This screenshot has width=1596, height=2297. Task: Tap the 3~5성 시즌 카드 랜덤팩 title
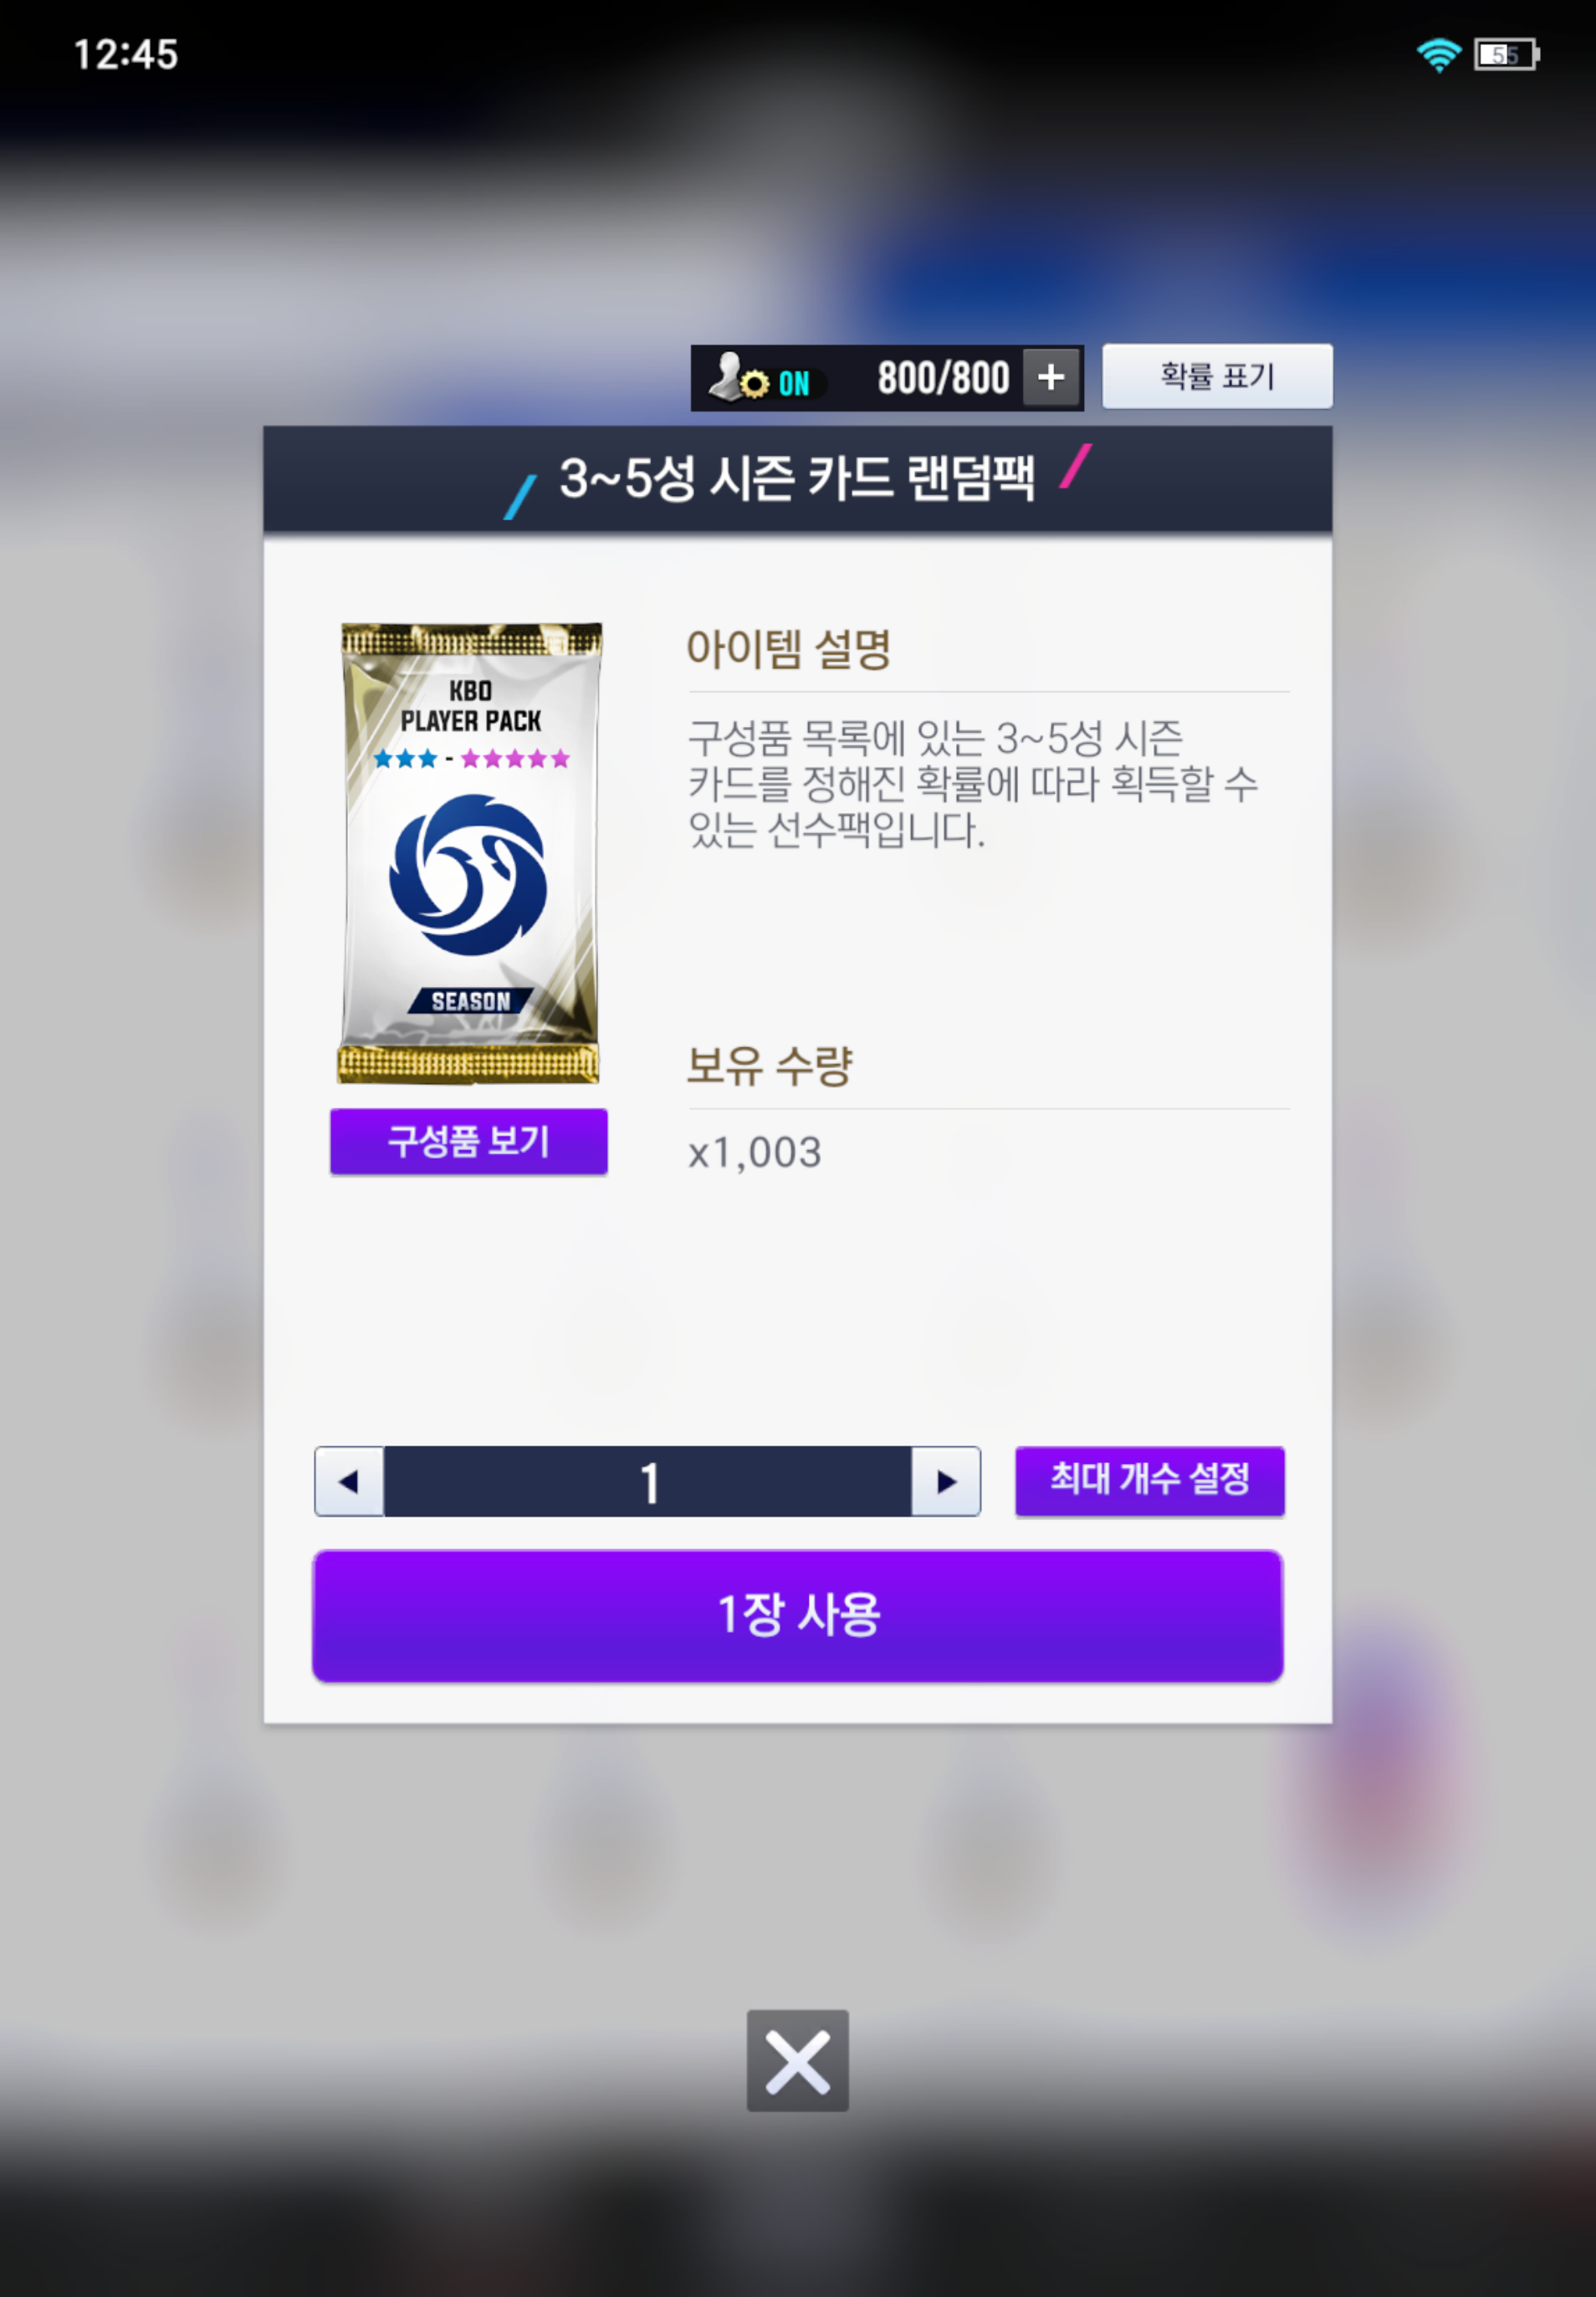797,478
